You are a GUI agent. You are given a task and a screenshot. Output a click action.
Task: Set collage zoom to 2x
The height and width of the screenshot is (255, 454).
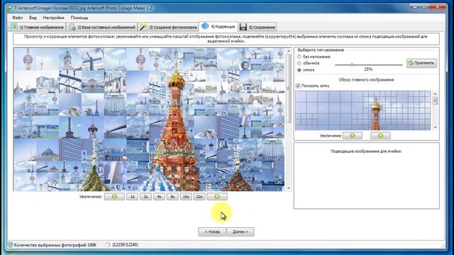[x=145, y=197]
